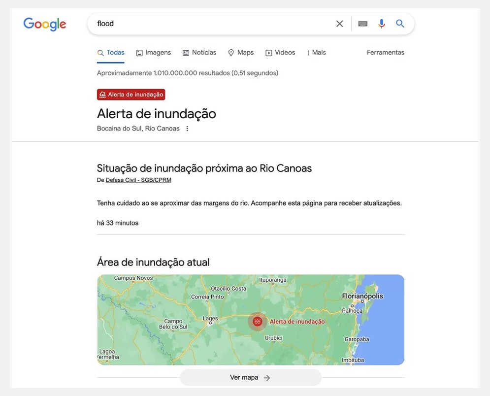Click the há 33 minutos timestamp
The image size is (490, 396).
pos(118,223)
